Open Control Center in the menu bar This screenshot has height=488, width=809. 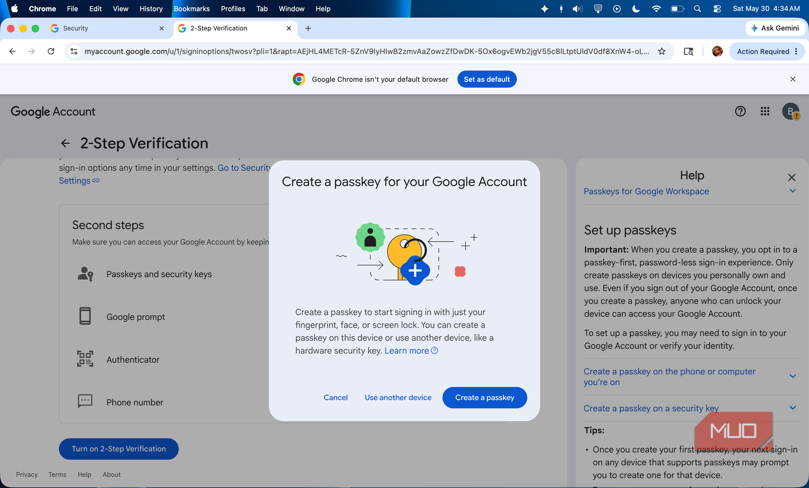[x=718, y=9]
